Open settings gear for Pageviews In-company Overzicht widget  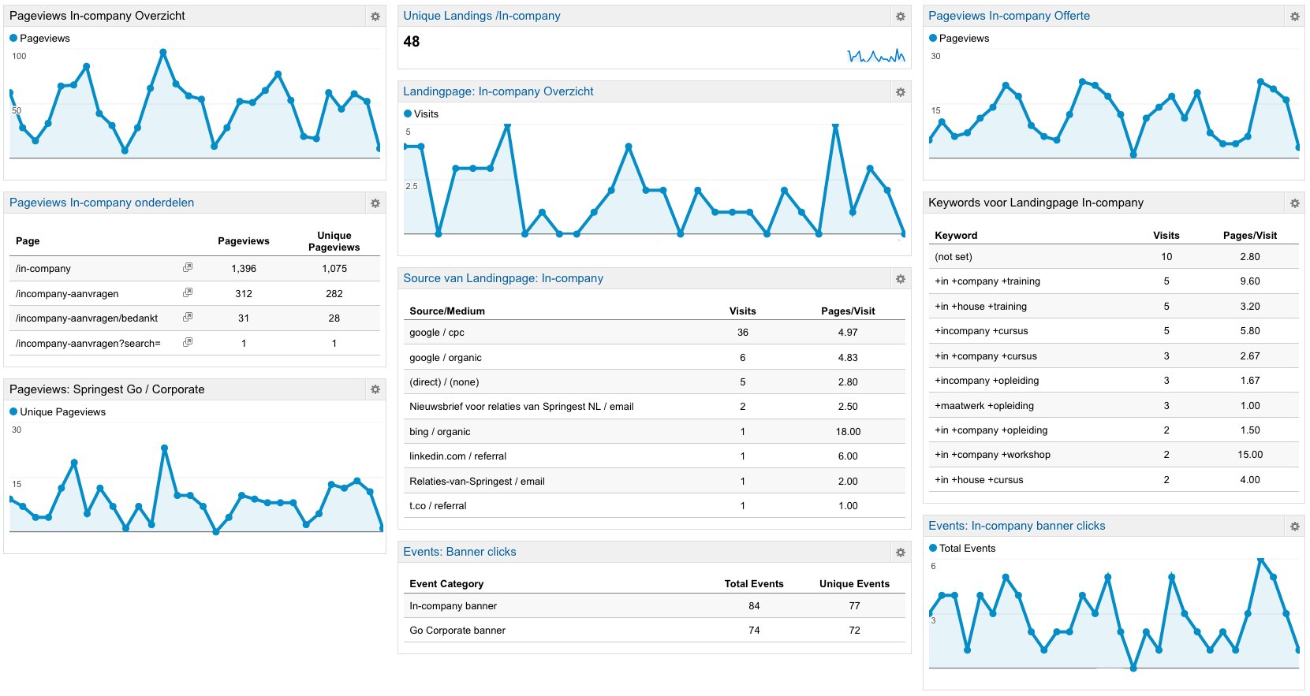[375, 17]
